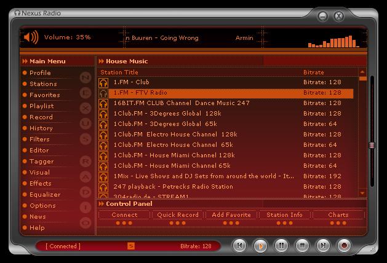This screenshot has height=263, width=387.
Task: Open Effects menu item
Action: (41, 184)
